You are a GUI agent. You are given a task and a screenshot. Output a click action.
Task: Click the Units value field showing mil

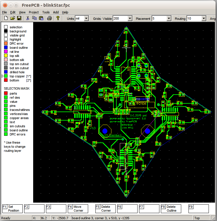[80, 18]
